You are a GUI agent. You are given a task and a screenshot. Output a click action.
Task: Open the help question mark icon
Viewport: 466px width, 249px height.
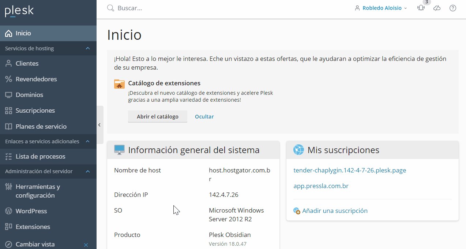(x=453, y=8)
